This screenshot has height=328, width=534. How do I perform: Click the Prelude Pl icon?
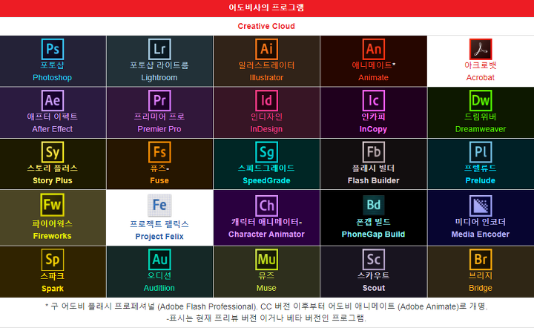coord(481,152)
